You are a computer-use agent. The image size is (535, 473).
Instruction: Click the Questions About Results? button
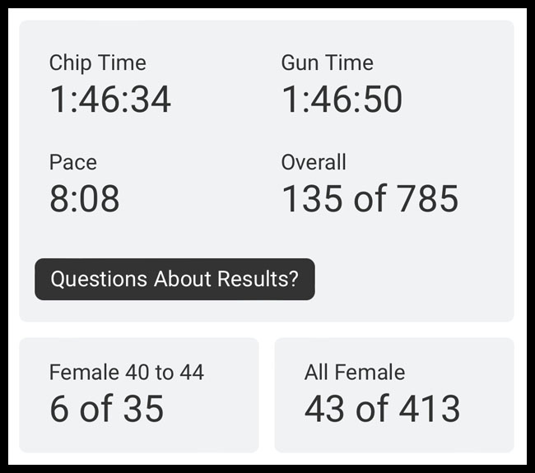(174, 279)
